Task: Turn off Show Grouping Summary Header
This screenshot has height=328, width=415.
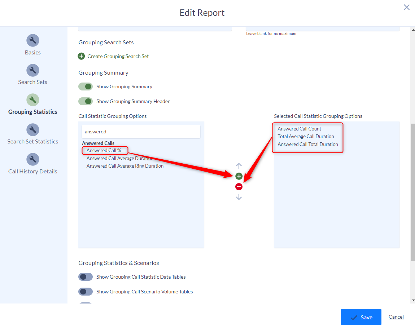Action: (86, 101)
